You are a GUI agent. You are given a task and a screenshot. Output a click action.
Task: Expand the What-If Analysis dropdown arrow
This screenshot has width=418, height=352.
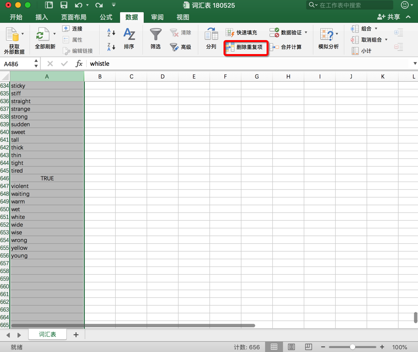click(337, 34)
